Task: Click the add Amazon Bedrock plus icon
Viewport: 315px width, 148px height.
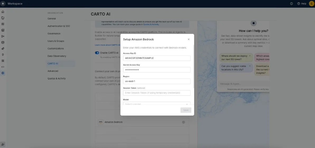Action: click(183, 122)
